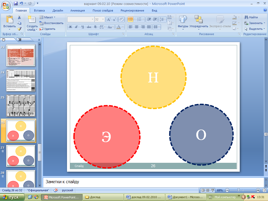
Task: Click Удалить to delete the slide
Action: tap(47, 29)
